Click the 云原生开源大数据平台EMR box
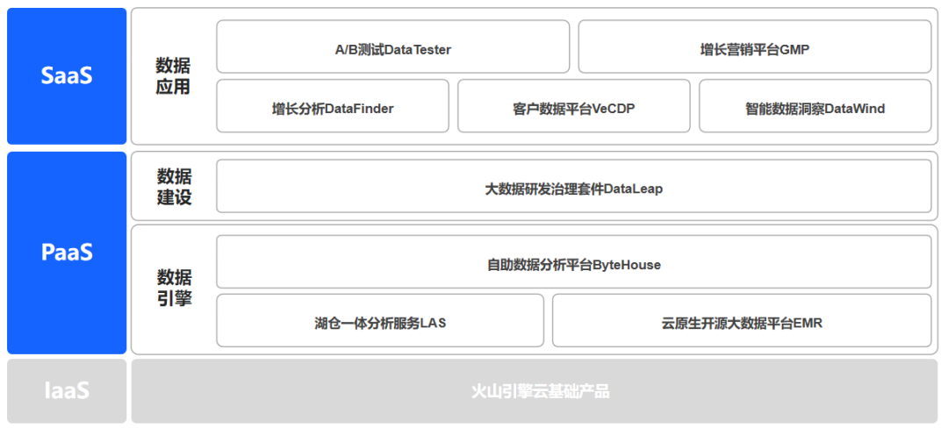The image size is (948, 428). point(742,320)
